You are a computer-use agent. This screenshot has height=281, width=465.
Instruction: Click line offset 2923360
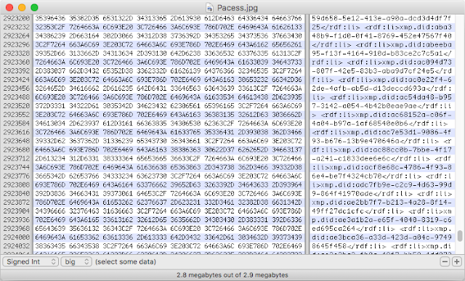pos(17,62)
